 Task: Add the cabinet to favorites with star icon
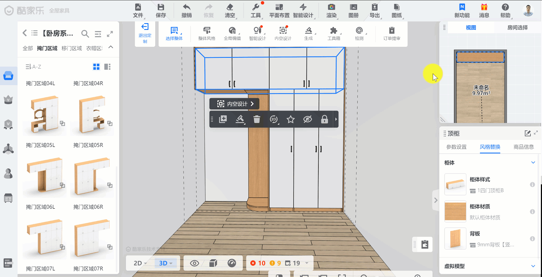(x=290, y=119)
